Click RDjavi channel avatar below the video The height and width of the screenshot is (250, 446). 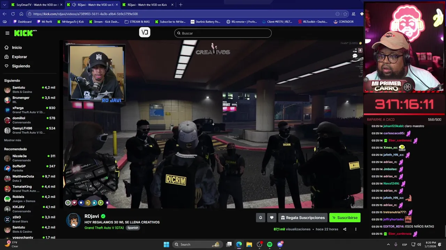point(74,220)
